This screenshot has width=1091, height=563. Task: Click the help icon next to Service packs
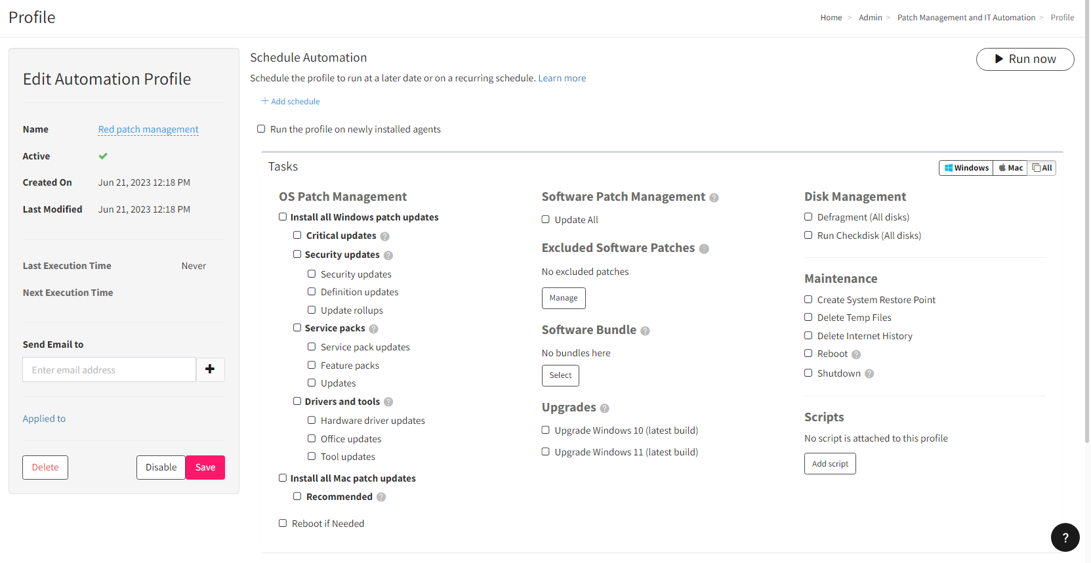374,329
